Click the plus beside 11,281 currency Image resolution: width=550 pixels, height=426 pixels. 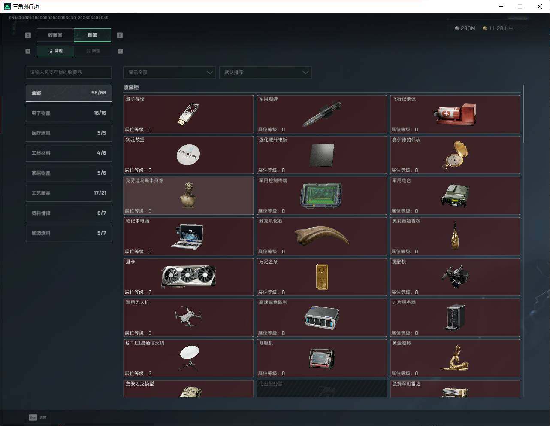511,28
